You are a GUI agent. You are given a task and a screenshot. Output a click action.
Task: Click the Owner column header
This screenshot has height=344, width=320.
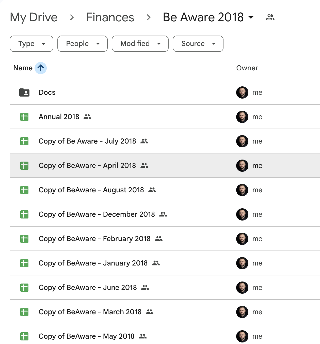[x=247, y=68]
